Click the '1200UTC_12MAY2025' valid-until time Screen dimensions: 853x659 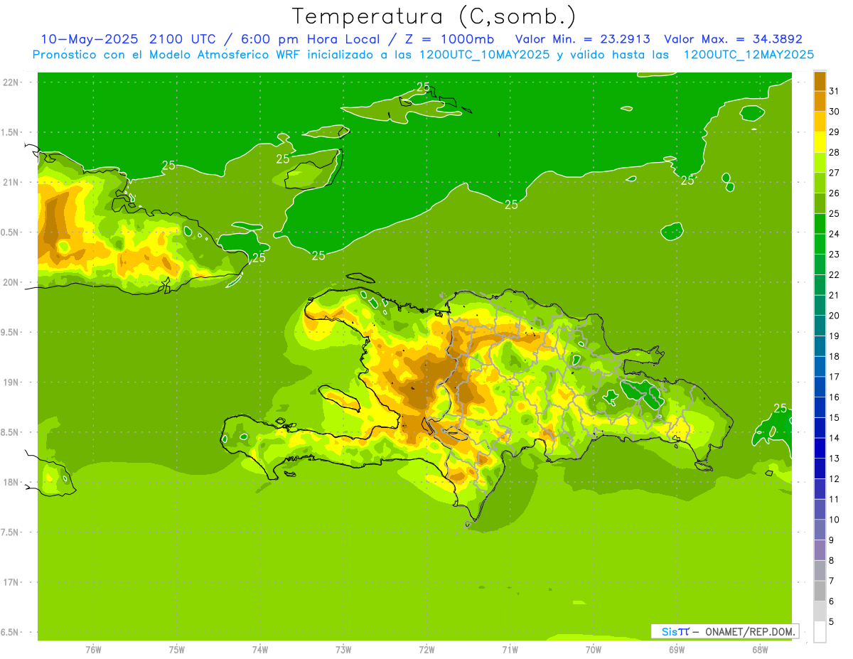(x=749, y=55)
